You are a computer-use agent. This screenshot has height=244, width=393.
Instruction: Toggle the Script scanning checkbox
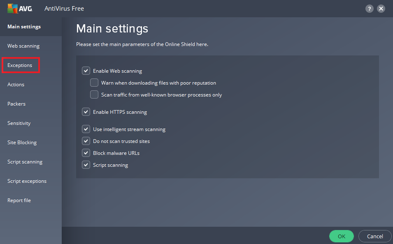(86, 165)
